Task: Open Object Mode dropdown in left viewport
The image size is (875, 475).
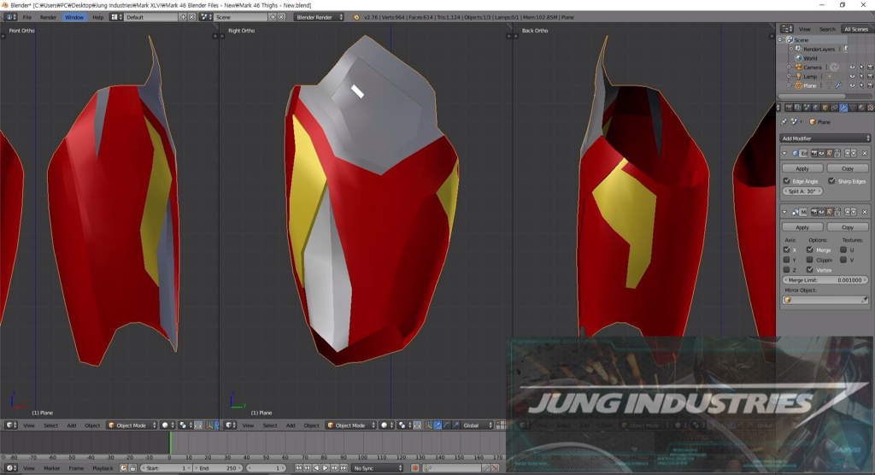Action: click(132, 425)
